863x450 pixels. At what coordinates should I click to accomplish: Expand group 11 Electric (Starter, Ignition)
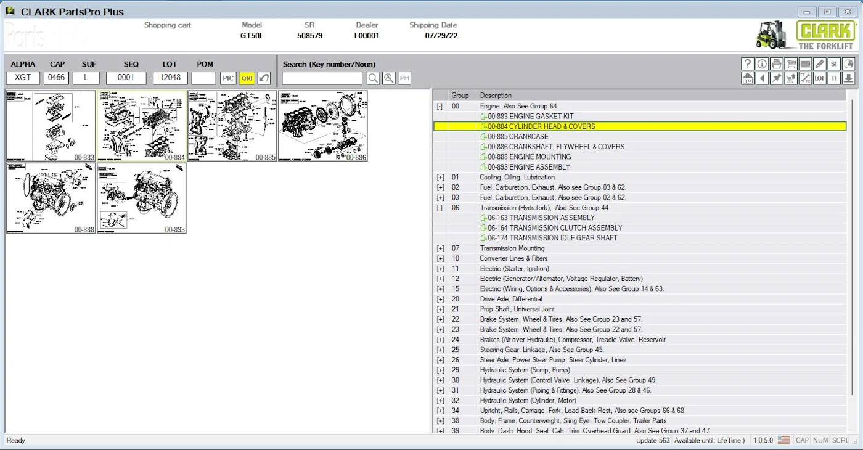click(x=440, y=269)
